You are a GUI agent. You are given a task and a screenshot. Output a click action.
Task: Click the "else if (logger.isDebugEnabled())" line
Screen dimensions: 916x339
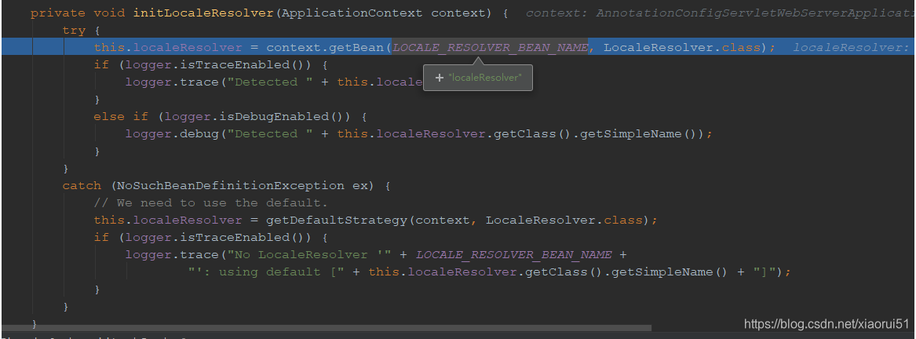point(230,116)
